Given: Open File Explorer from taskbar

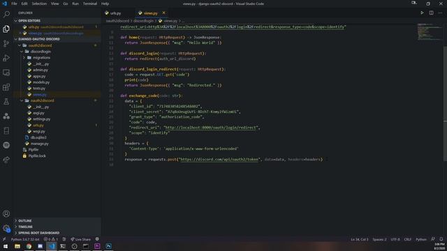Looking at the screenshot, I should pos(17,246).
